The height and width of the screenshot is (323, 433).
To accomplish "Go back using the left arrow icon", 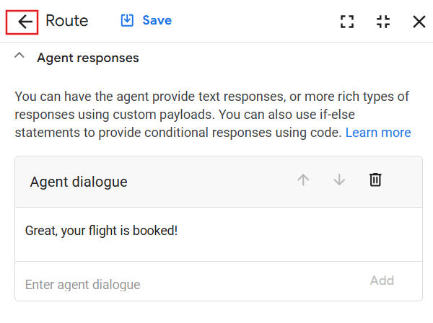I will tap(25, 22).
